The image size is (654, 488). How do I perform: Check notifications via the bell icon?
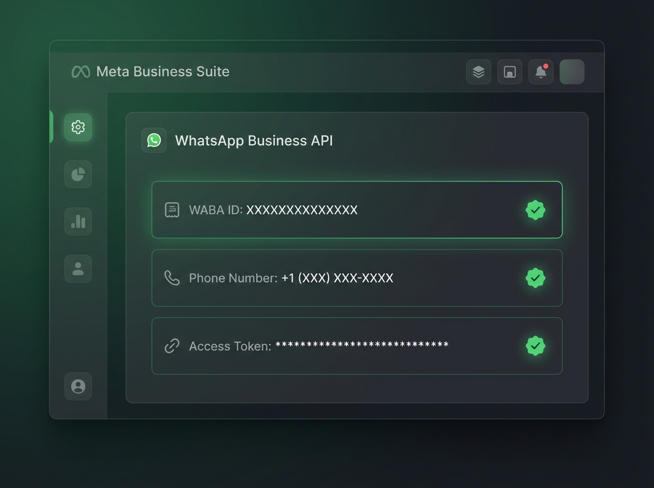541,71
